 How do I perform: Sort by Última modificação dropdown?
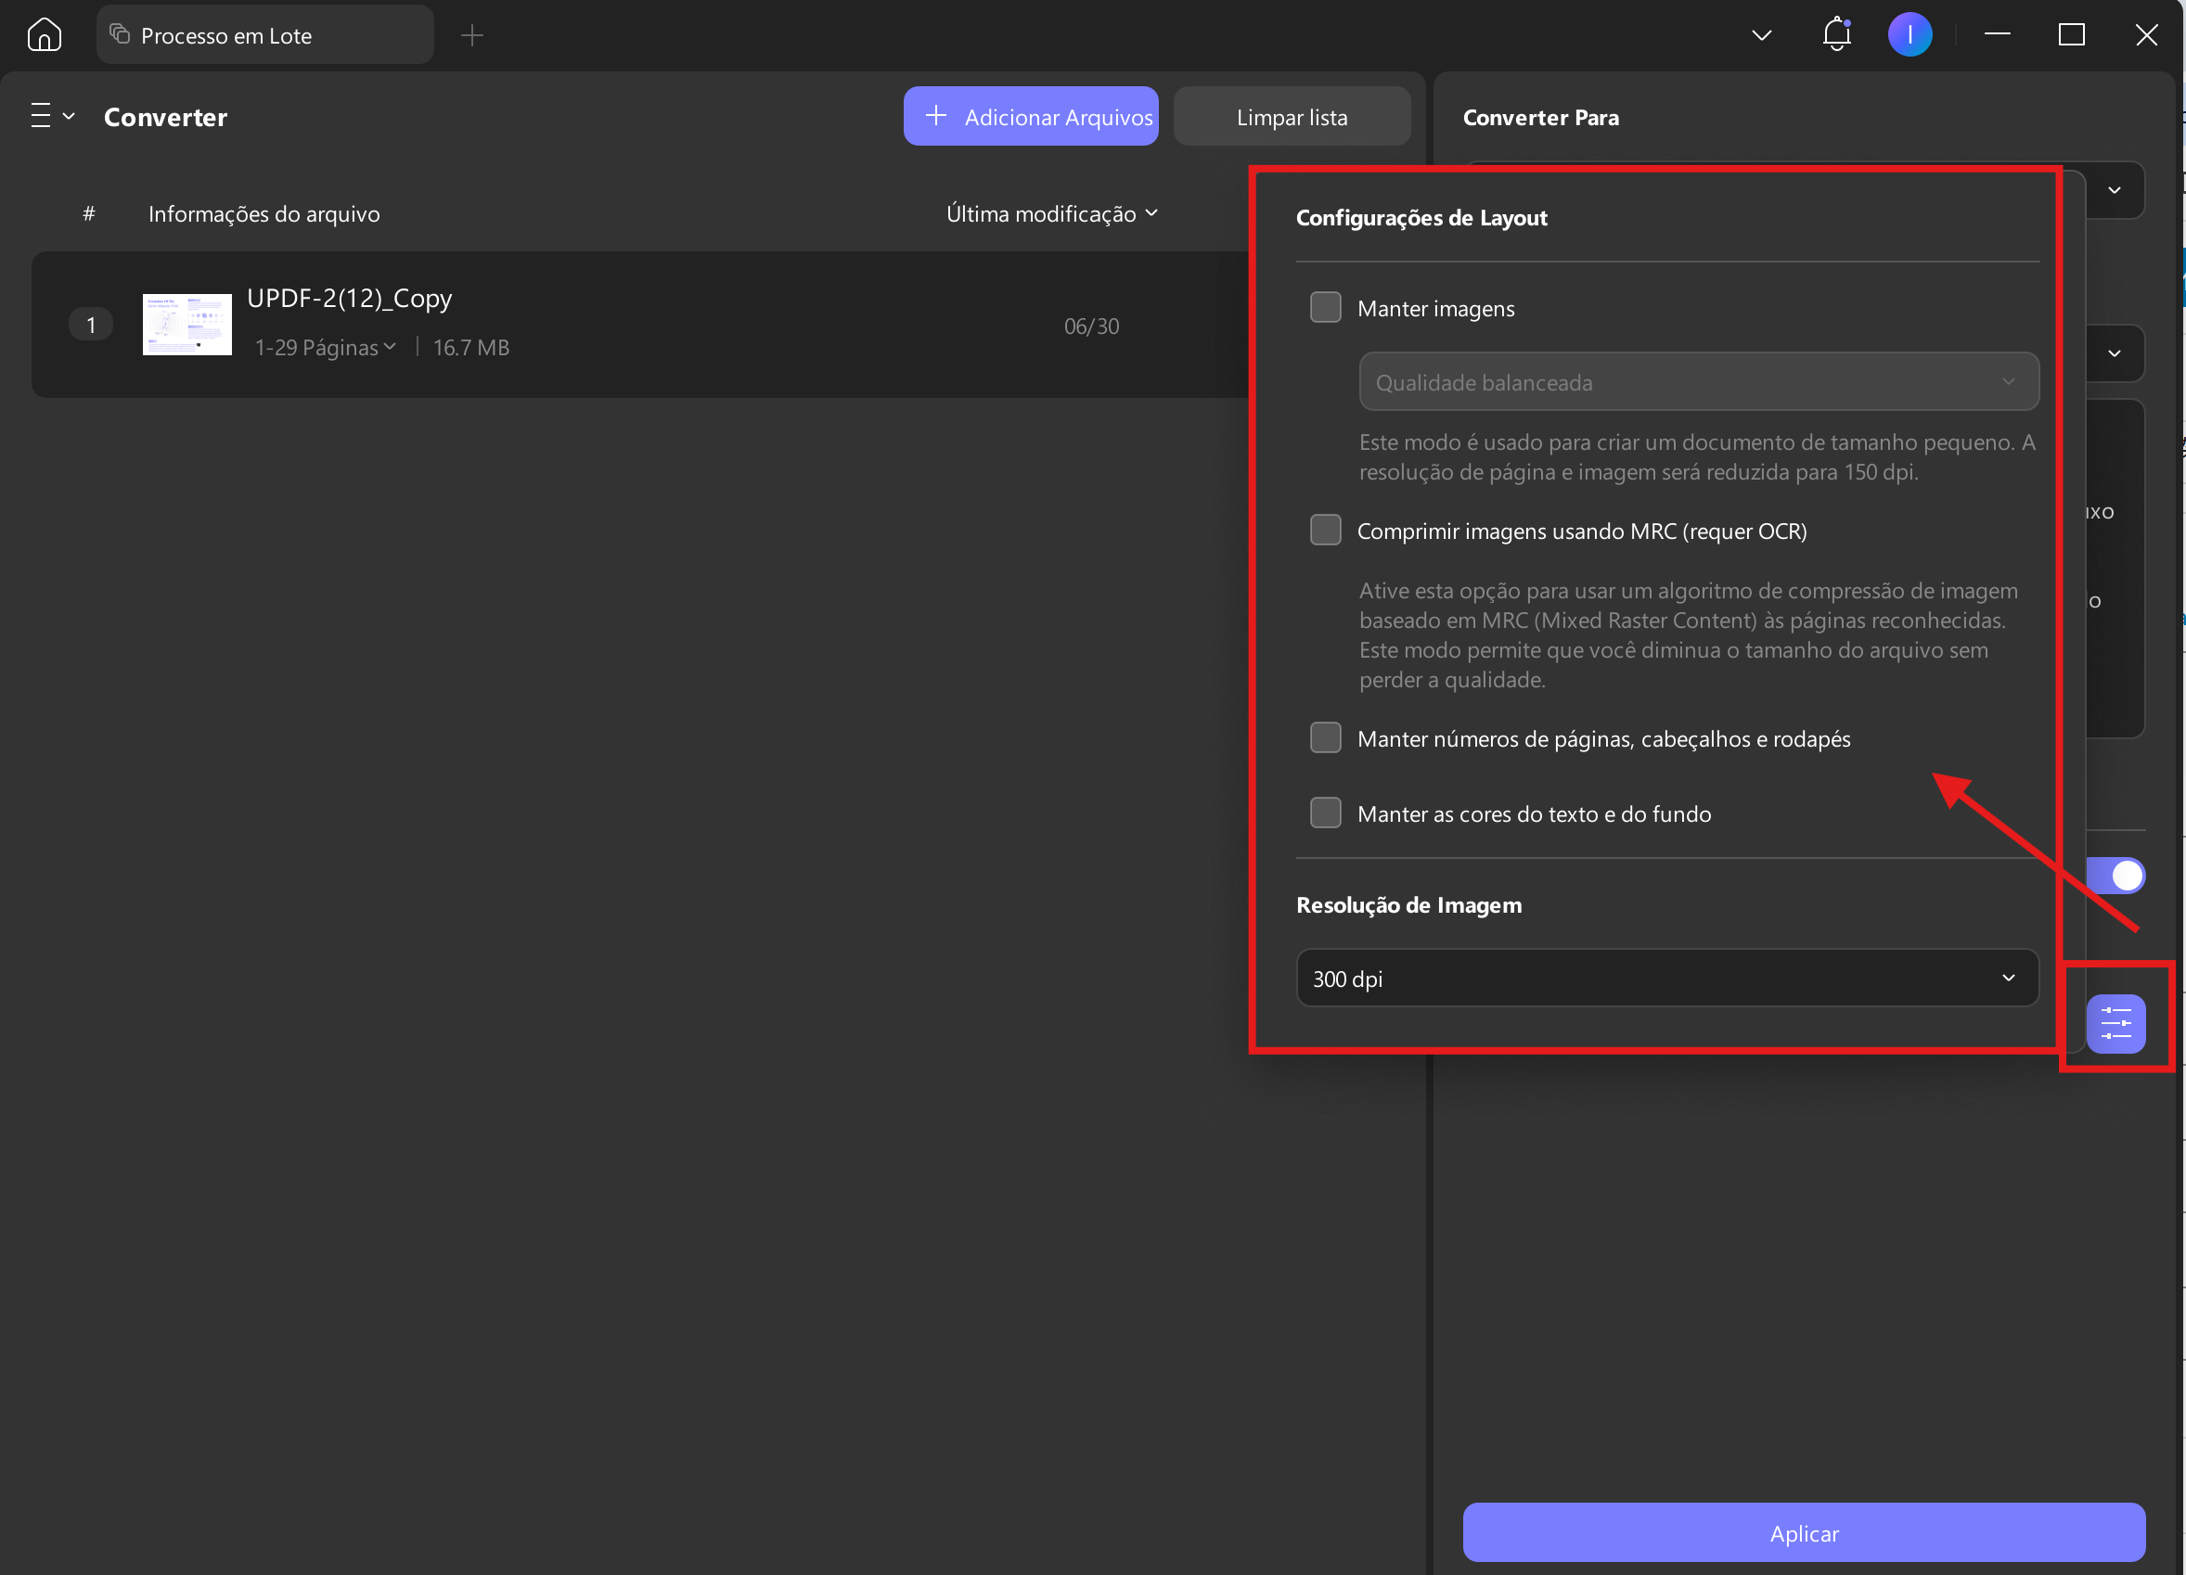(x=1051, y=213)
